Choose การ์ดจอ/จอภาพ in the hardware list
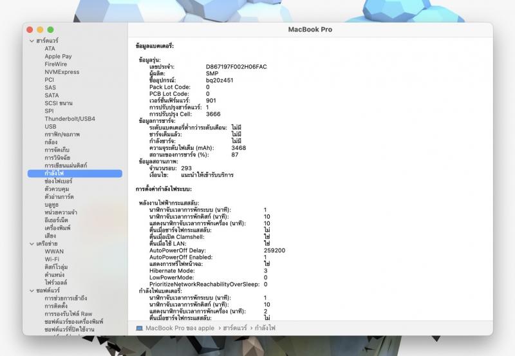The image size is (515, 356). [x=62, y=134]
